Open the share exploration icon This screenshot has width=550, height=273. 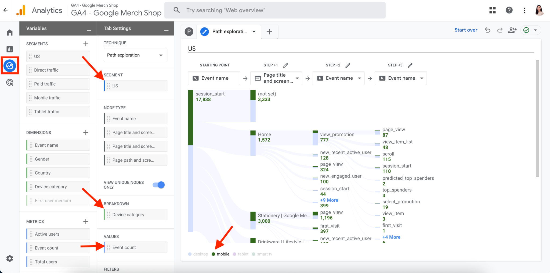(x=512, y=30)
